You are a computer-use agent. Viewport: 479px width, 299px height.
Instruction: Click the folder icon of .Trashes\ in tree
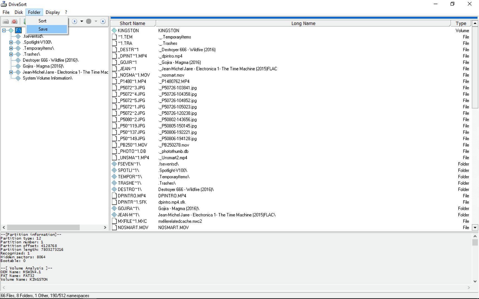pos(18,54)
